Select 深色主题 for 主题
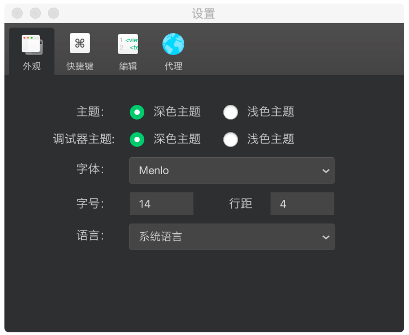Image resolution: width=409 pixels, height=335 pixels. [137, 112]
